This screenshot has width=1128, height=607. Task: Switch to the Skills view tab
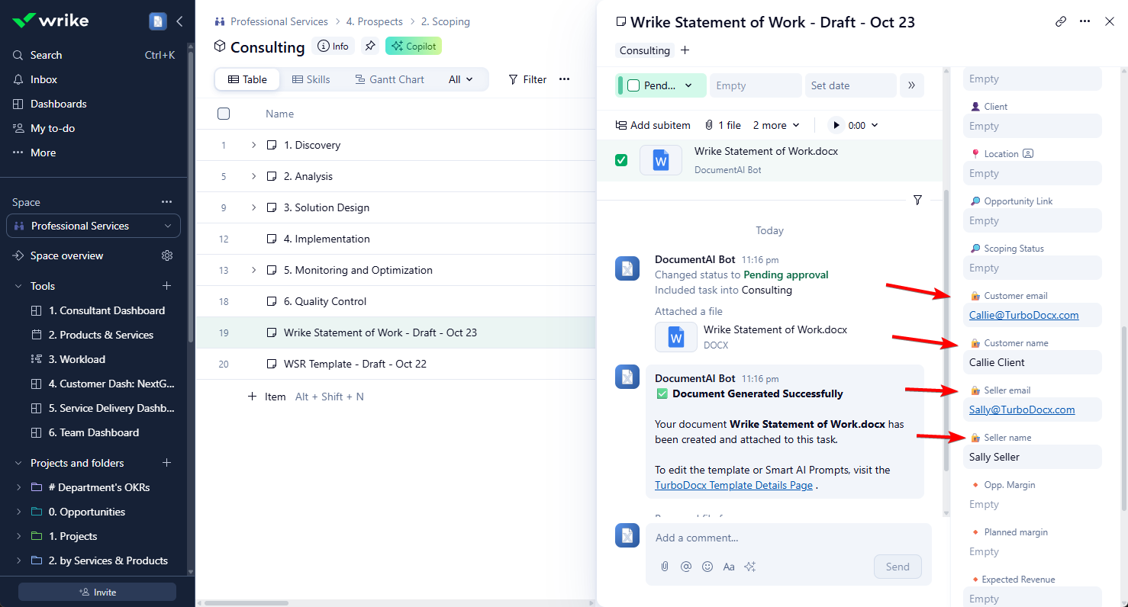tap(311, 79)
